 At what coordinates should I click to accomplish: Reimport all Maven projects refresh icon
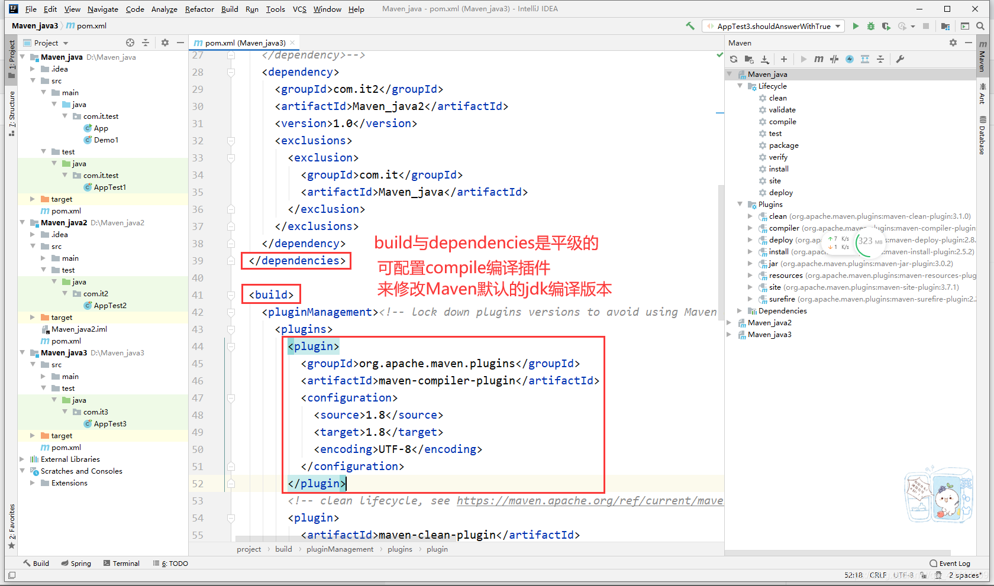pos(734,59)
